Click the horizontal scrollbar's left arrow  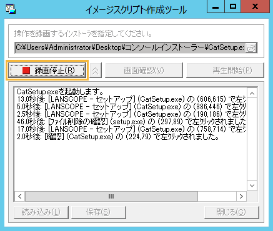click(x=20, y=196)
